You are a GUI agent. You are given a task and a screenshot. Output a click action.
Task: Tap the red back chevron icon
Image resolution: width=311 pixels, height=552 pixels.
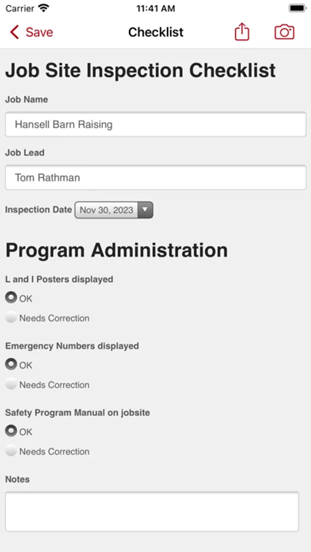15,32
